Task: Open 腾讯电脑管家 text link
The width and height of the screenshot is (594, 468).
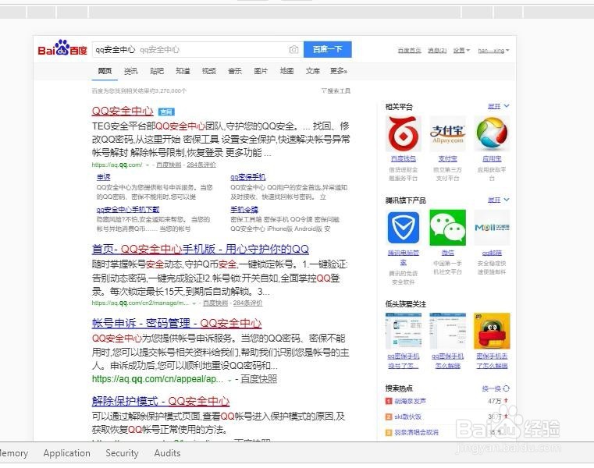Action: click(404, 257)
